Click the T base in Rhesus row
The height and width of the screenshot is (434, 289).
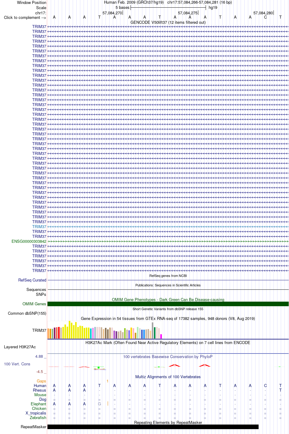point(280,390)
